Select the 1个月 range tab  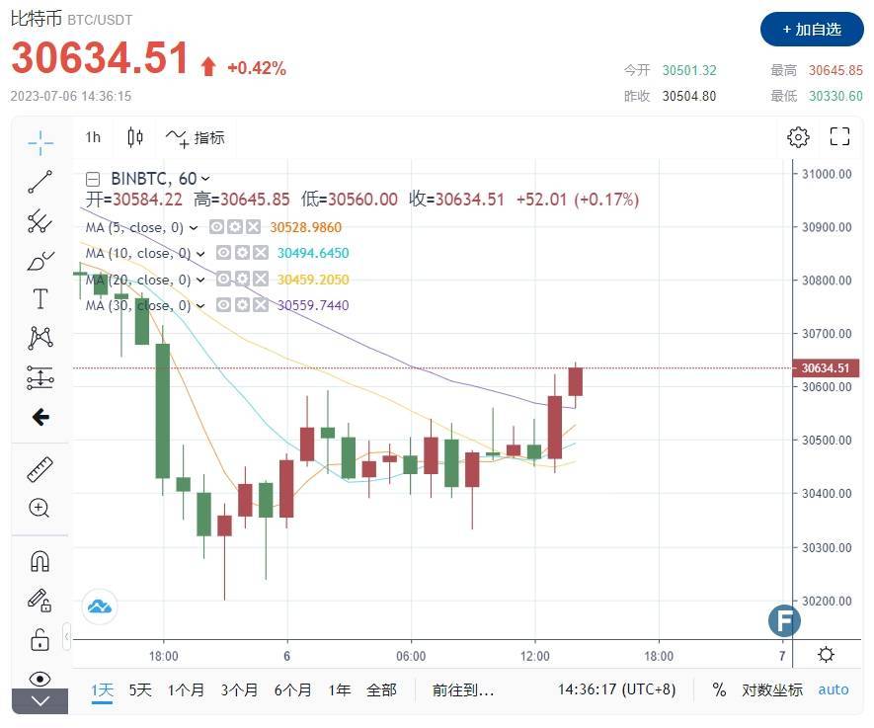pos(187,689)
